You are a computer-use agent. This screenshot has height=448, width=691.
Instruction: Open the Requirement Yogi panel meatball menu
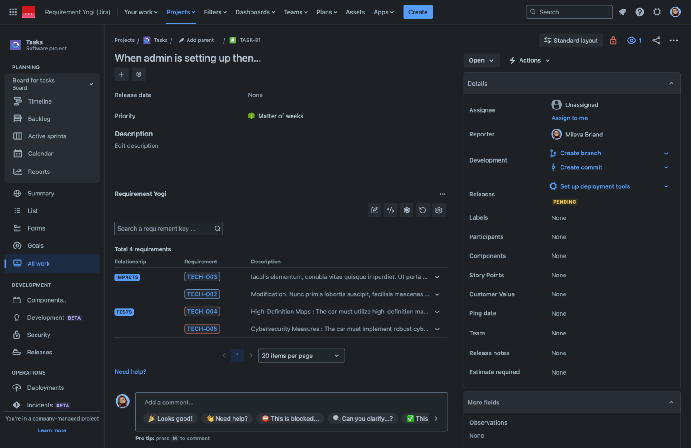tap(443, 194)
